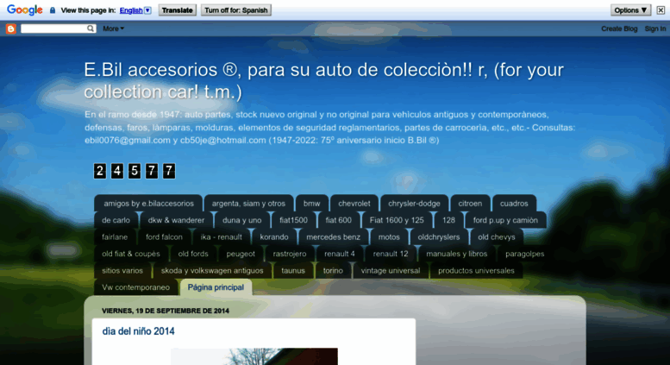Image resolution: width=670 pixels, height=365 pixels.
Task: Open the ford falcon tab
Action: pos(164,236)
